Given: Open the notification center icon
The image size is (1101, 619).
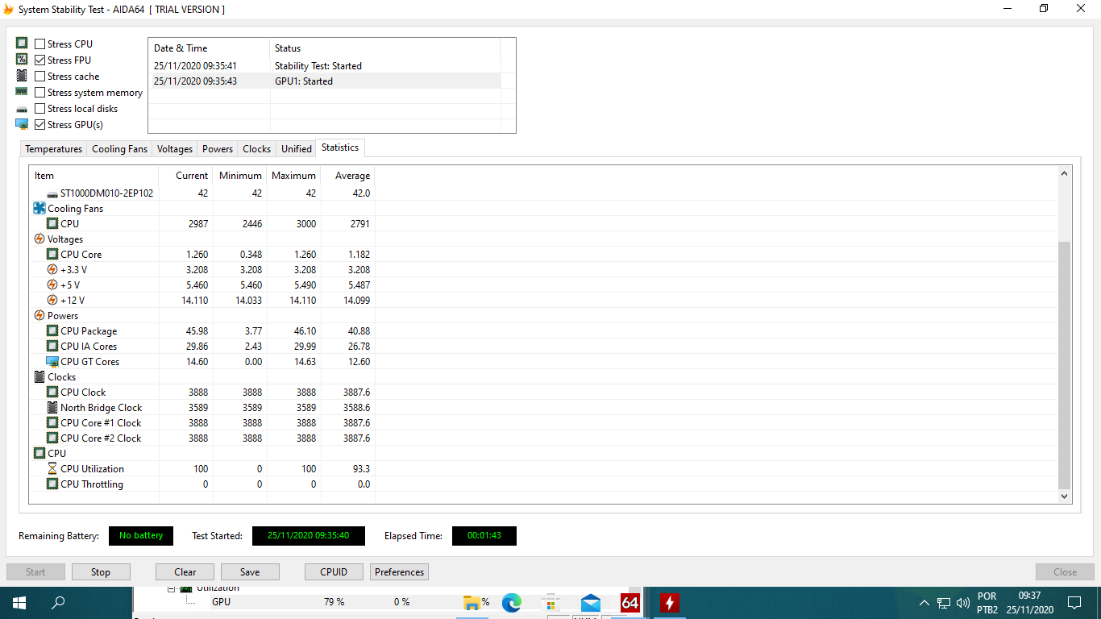Looking at the screenshot, I should click(1074, 602).
